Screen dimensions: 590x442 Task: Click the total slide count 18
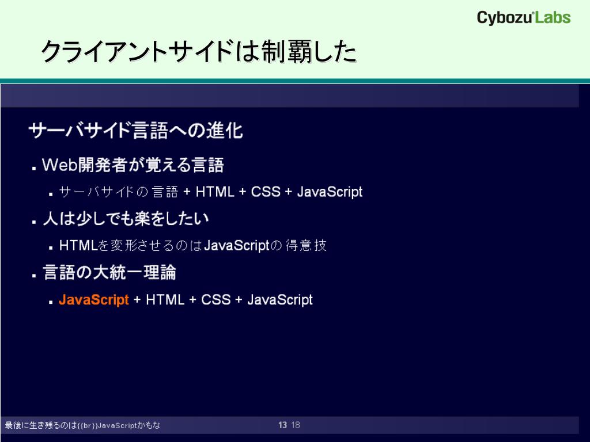[296, 425]
